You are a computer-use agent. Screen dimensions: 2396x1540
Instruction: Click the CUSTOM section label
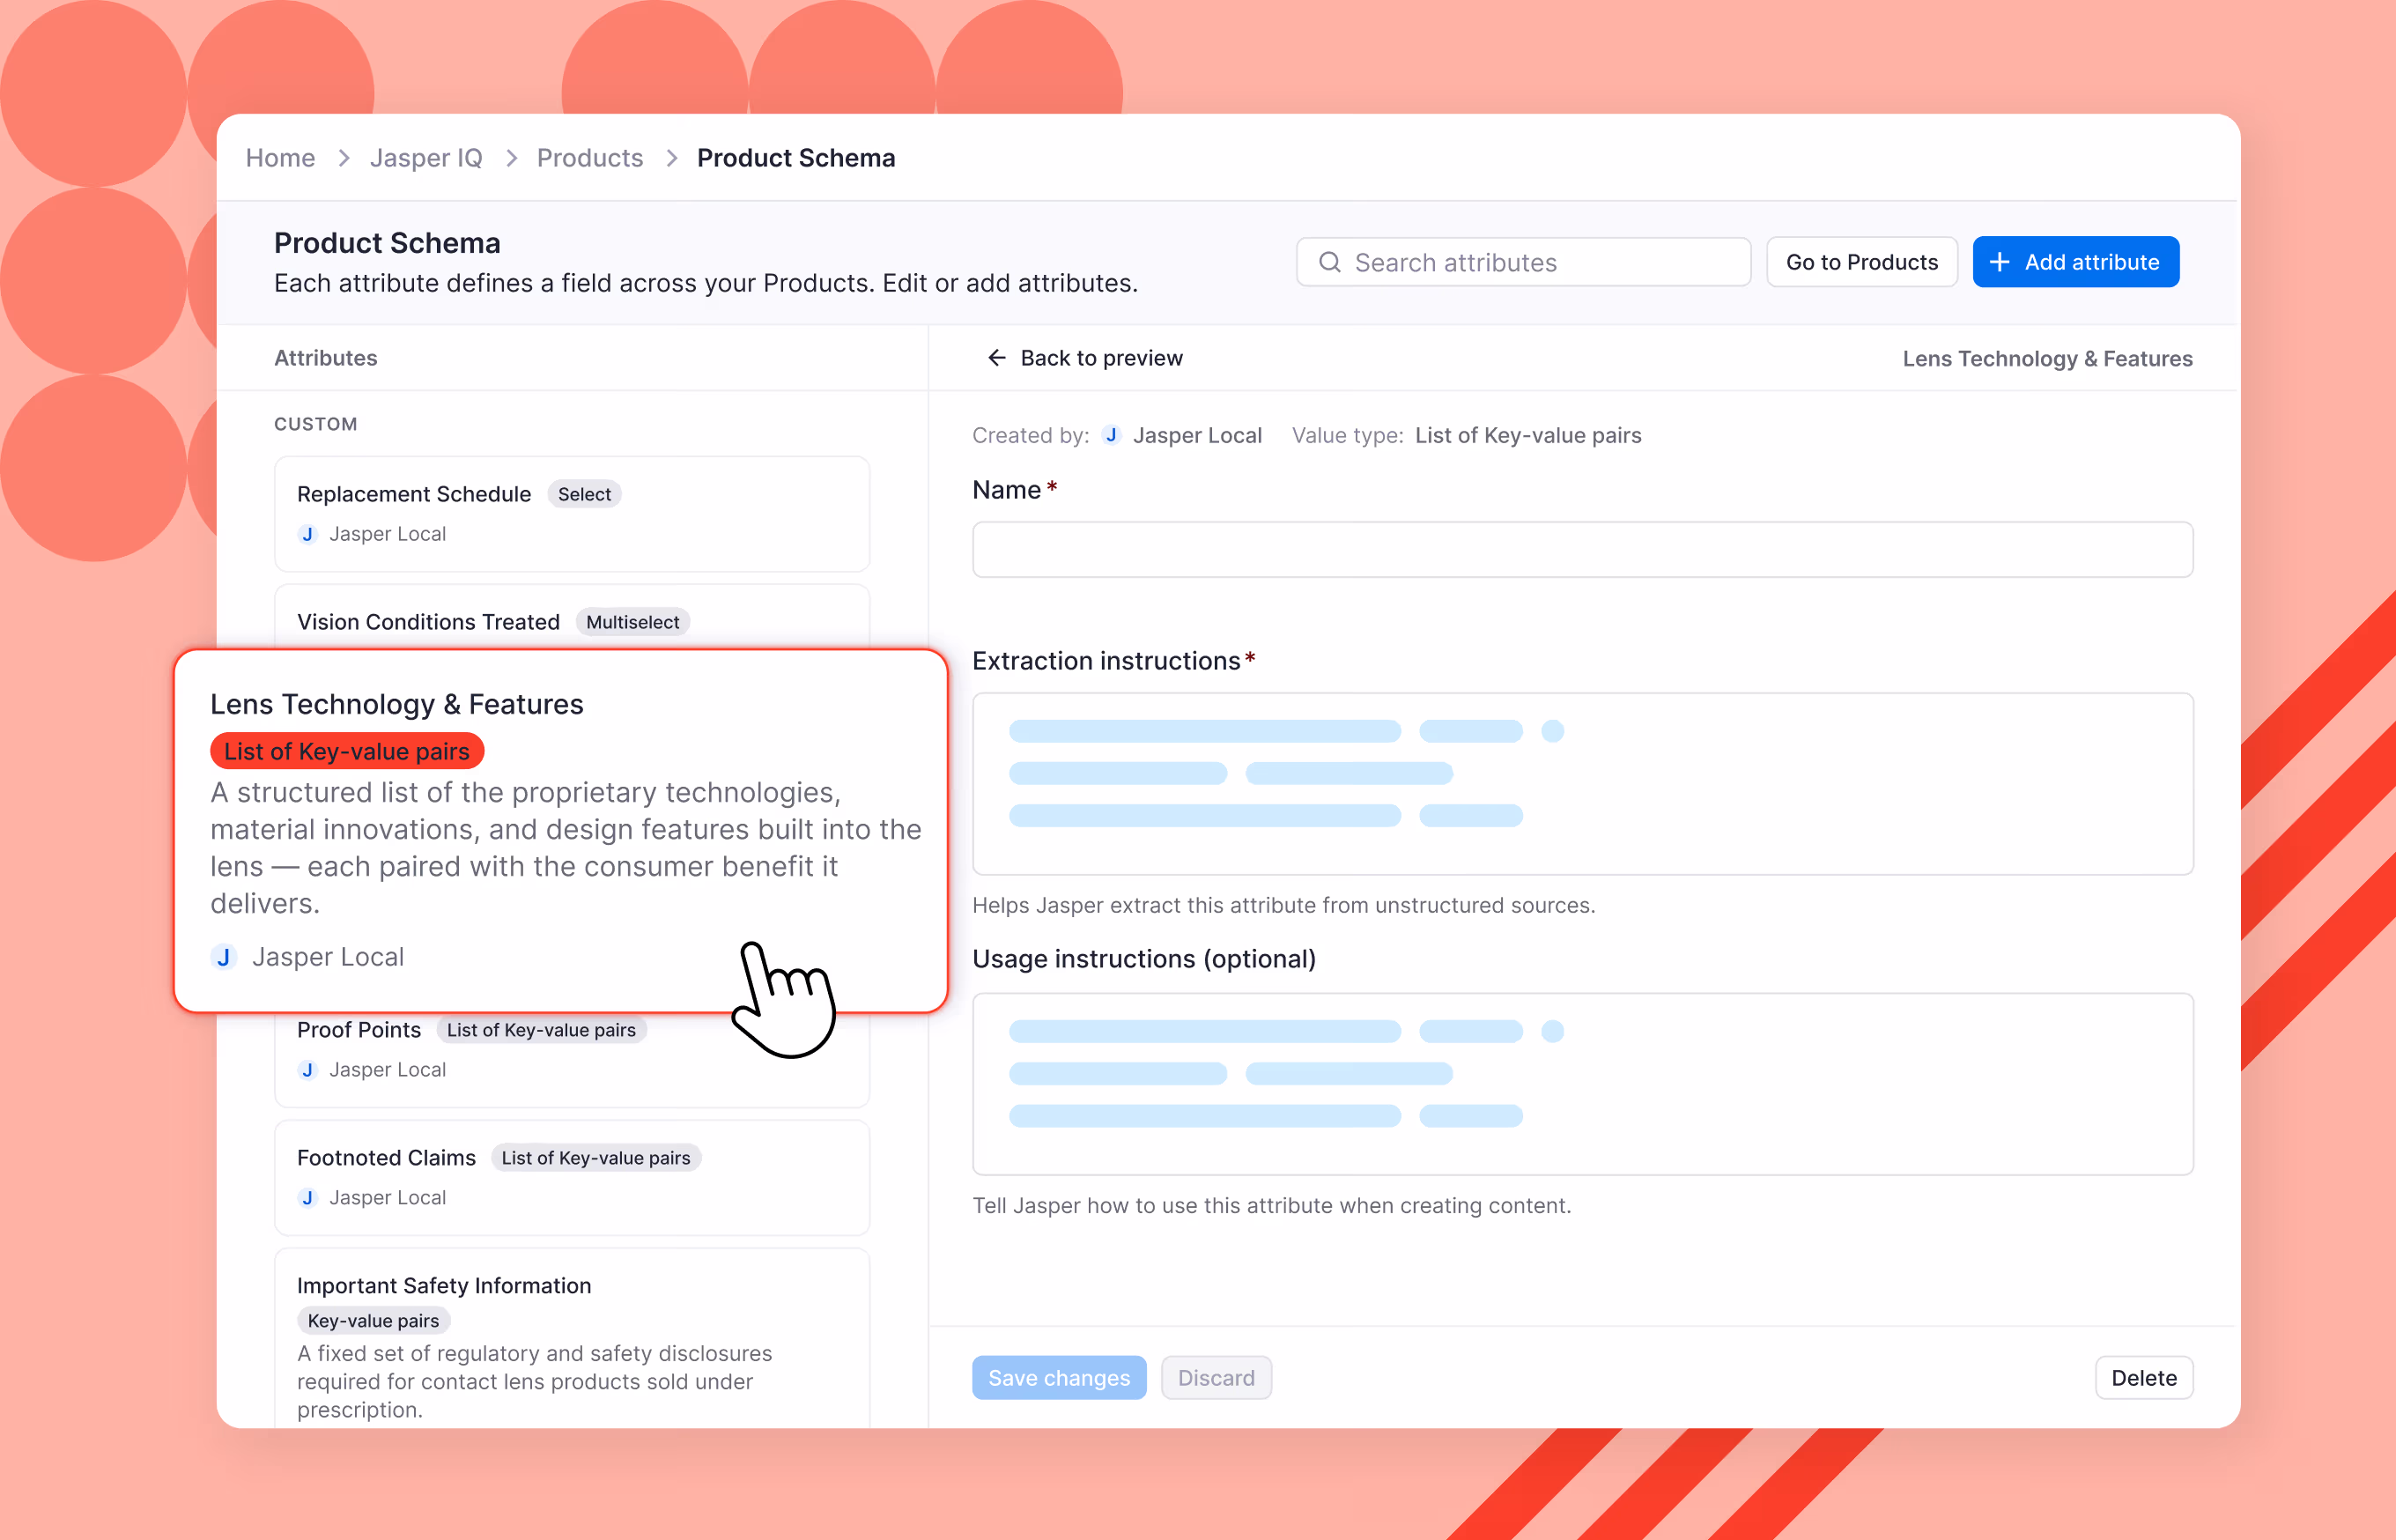pos(316,424)
